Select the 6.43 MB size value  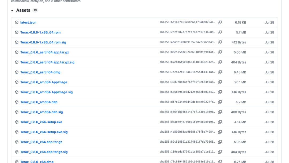click(240, 72)
